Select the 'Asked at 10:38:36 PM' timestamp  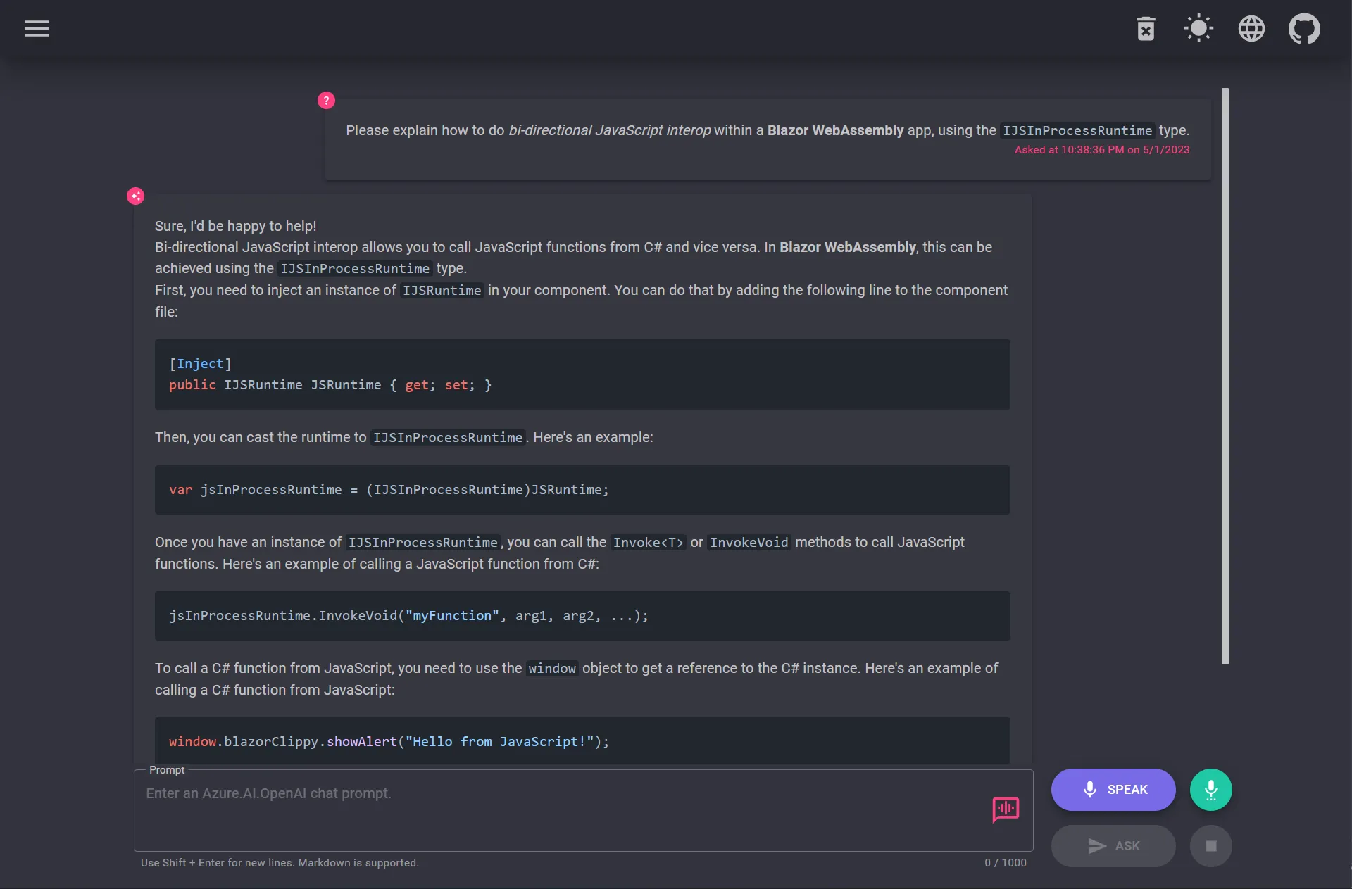click(1102, 149)
